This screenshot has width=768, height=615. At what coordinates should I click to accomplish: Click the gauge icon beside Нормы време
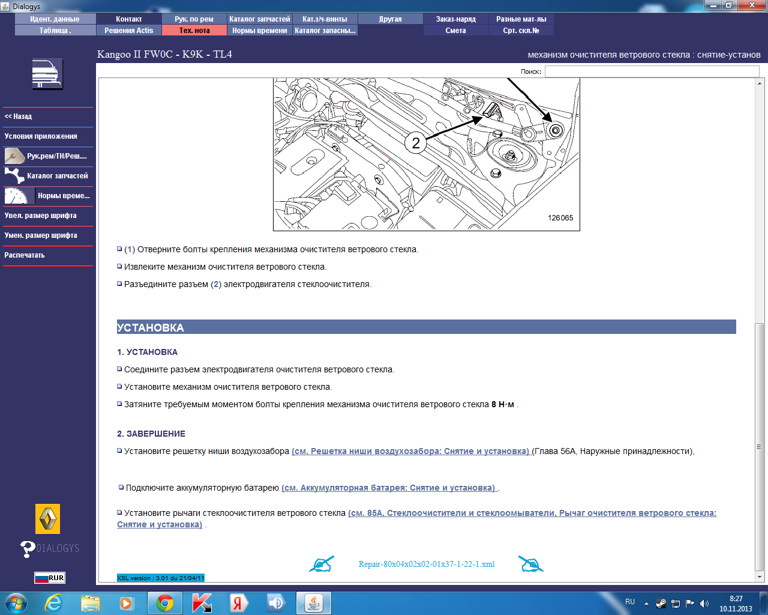[x=19, y=196]
